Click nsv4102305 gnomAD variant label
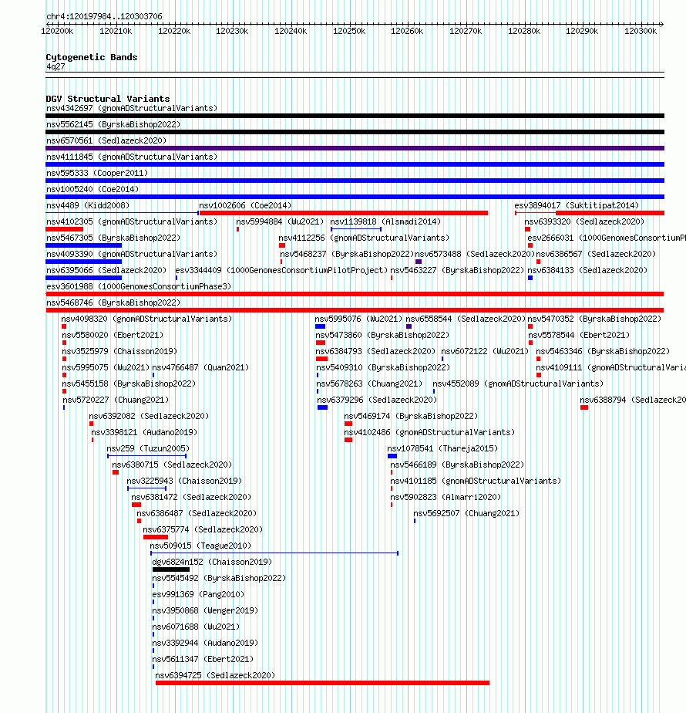The height and width of the screenshot is (713, 686). click(132, 222)
